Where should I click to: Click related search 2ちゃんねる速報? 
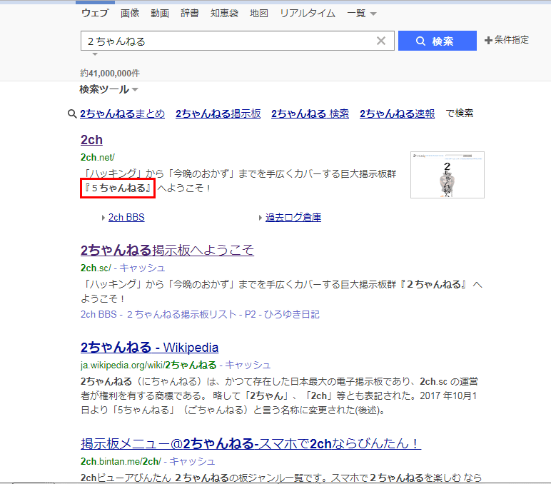(397, 114)
